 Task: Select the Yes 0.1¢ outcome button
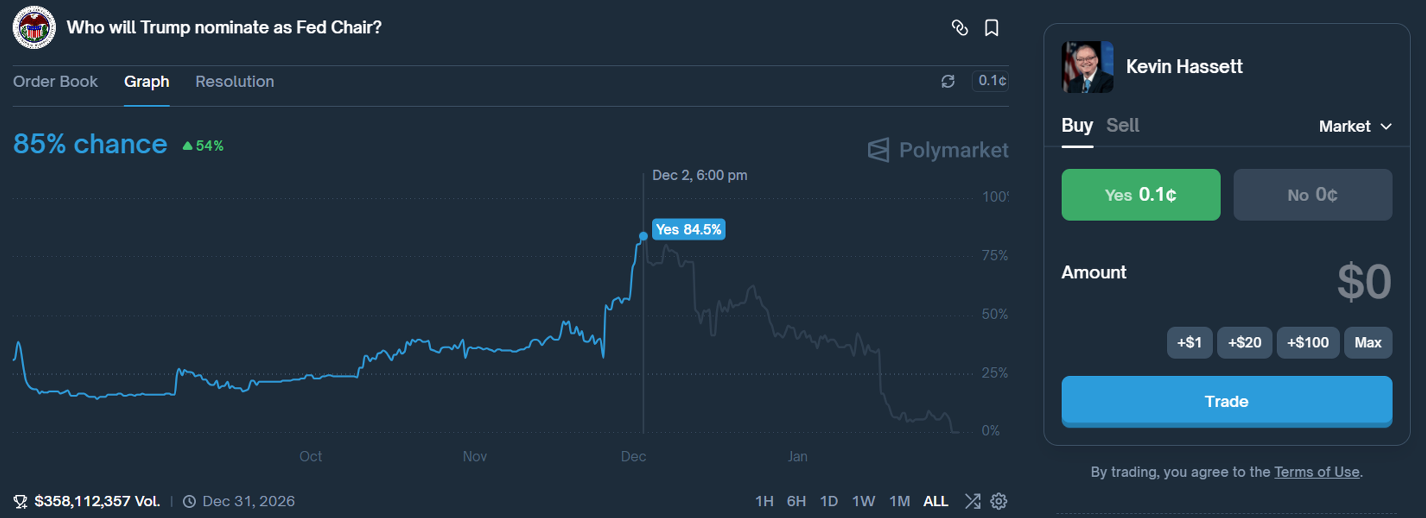[1141, 194]
